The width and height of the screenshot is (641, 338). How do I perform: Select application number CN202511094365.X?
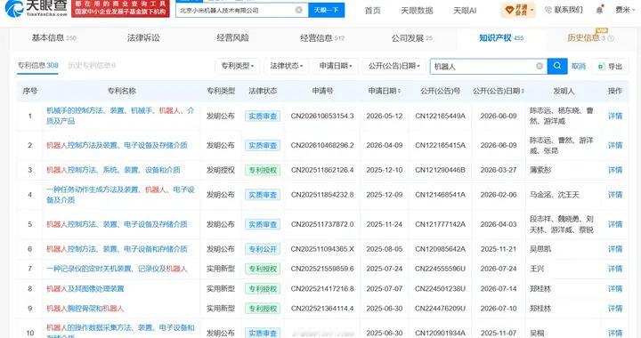[322, 249]
